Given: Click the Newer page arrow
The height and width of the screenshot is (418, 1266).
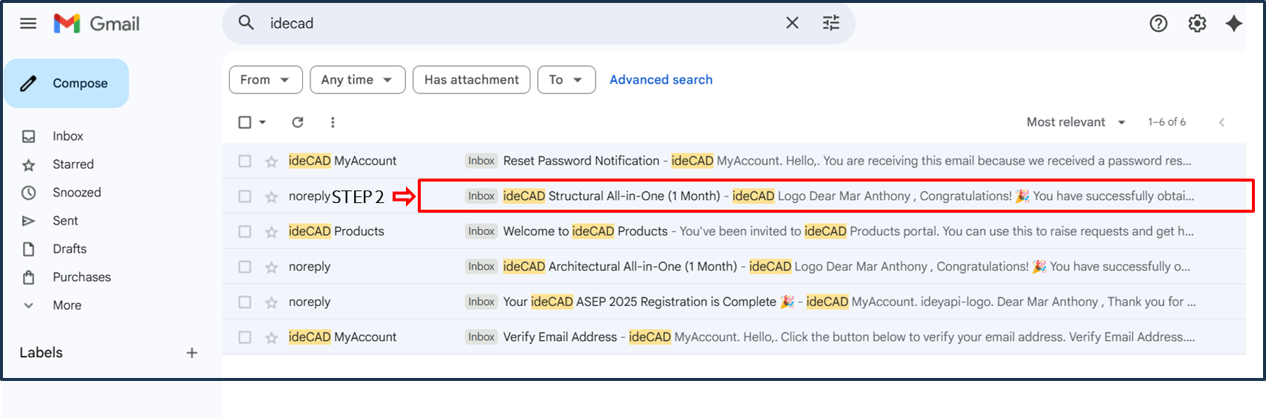Looking at the screenshot, I should 1222,122.
